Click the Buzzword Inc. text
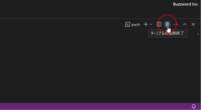 click(x=186, y=4)
